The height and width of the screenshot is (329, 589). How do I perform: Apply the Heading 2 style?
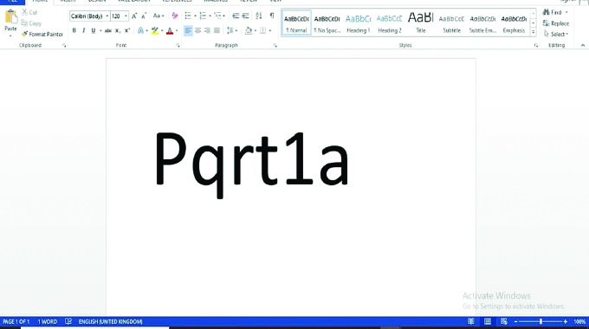390,23
